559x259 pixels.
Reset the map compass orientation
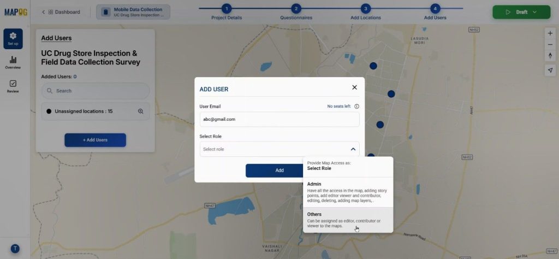click(550, 56)
